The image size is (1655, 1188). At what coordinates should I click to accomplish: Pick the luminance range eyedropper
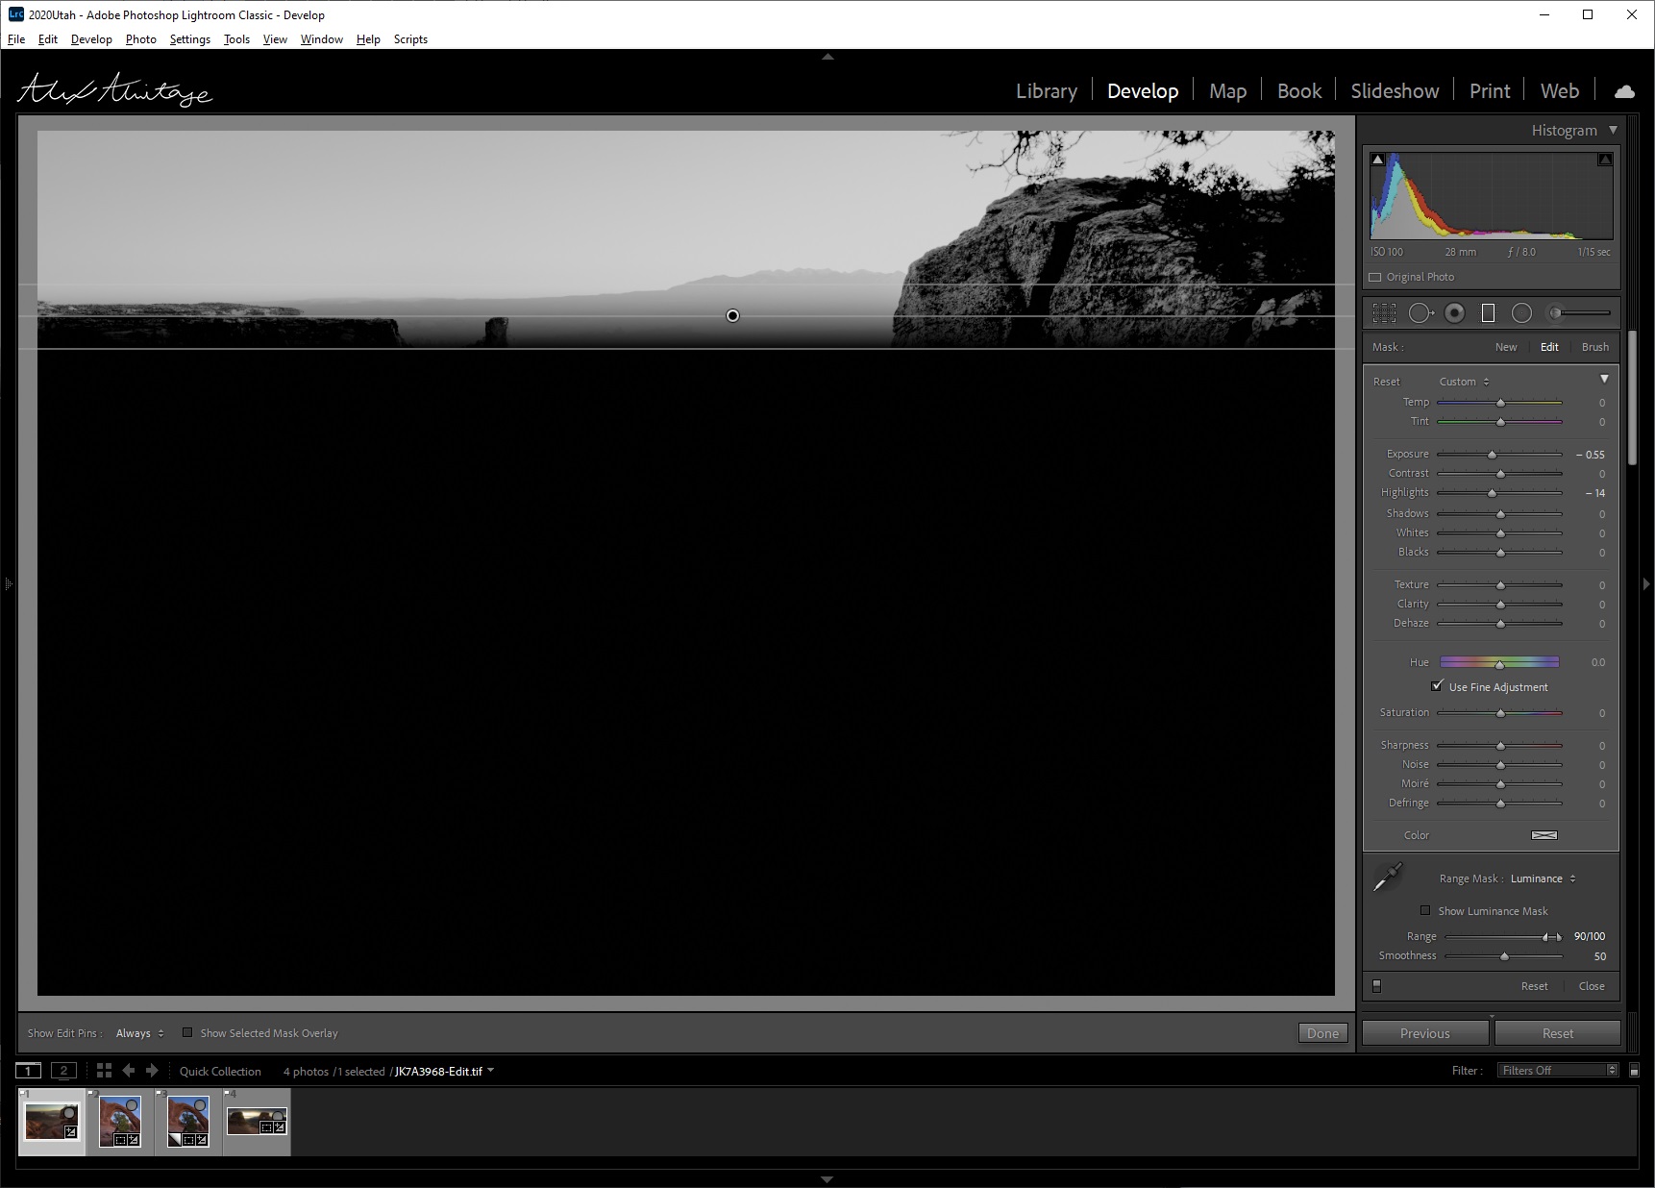coord(1388,877)
